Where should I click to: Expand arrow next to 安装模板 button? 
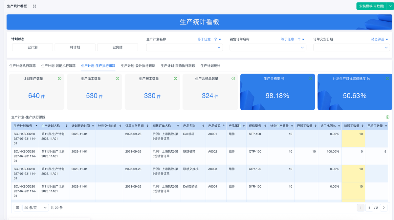click(x=390, y=6)
